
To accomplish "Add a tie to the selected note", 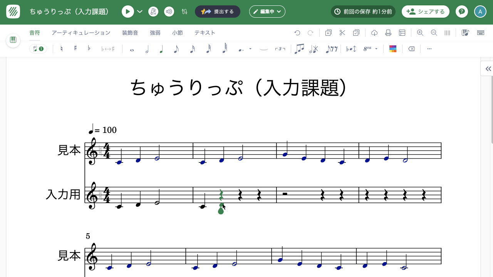I will tap(264, 49).
